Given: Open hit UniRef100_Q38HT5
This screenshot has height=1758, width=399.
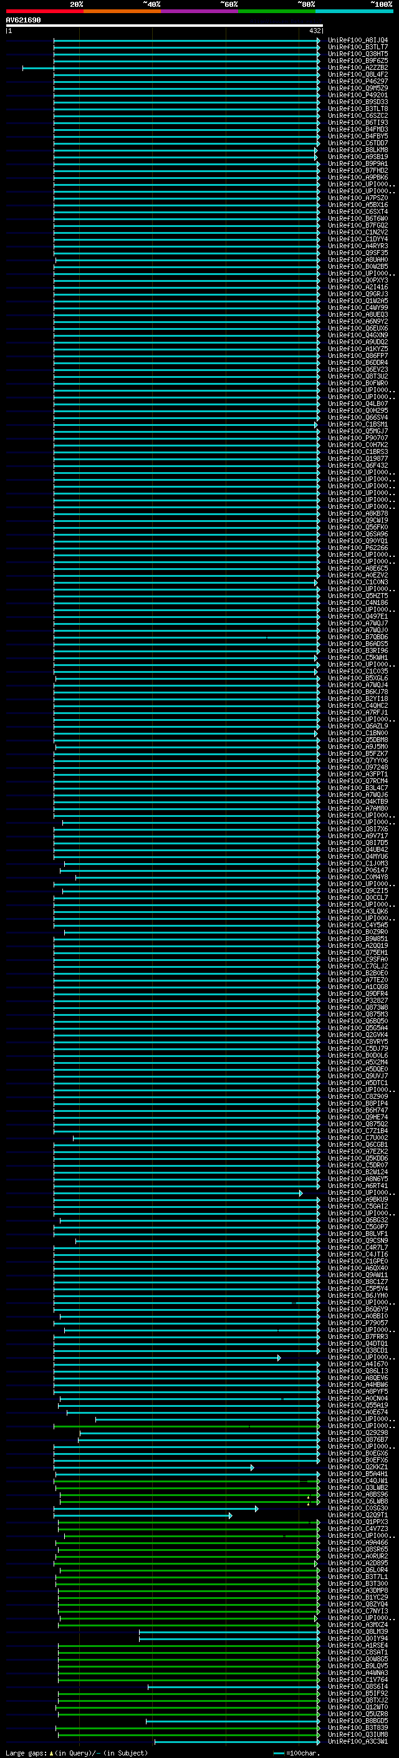Looking at the screenshot, I should coord(358,54).
